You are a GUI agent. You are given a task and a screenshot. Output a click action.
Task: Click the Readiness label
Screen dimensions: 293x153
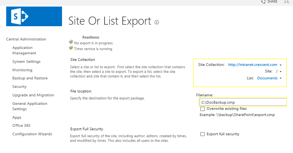[91, 37]
